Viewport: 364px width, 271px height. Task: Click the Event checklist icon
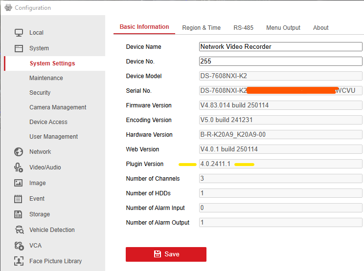(19, 199)
